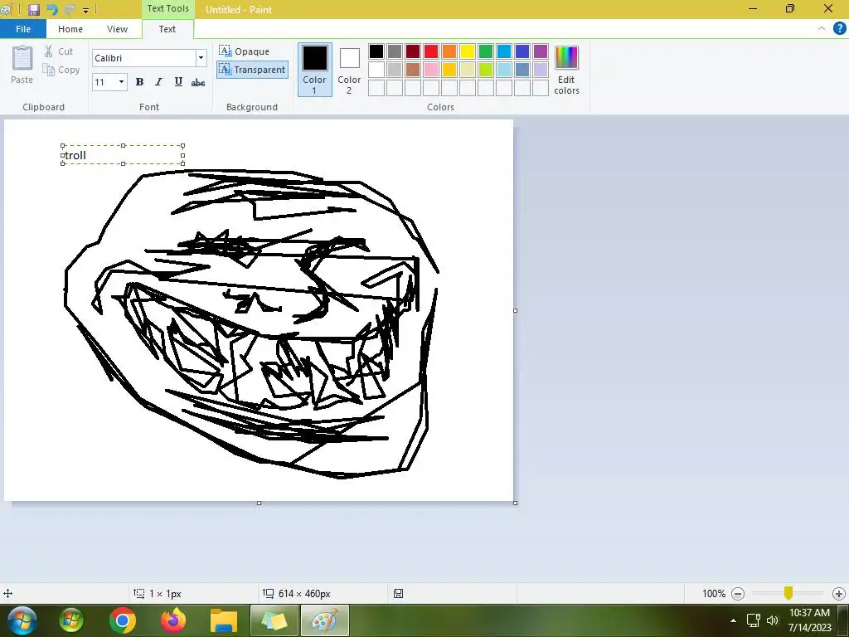
Task: Pick the yellow color swatch
Action: coord(468,51)
